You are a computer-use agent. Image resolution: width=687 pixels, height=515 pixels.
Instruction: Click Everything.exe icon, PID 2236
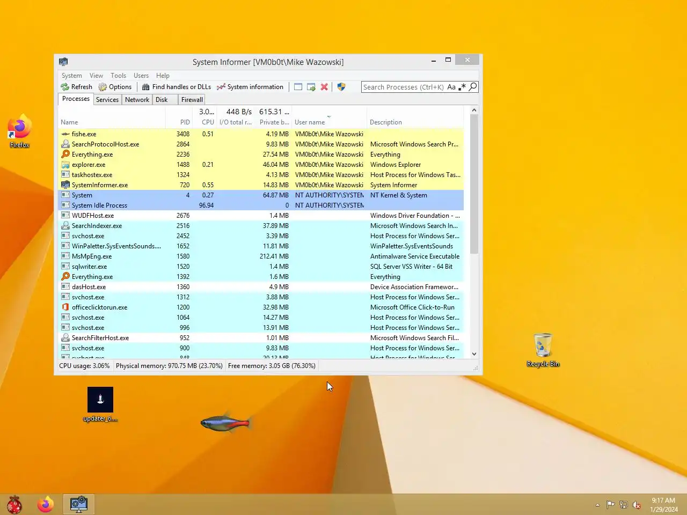coord(65,154)
